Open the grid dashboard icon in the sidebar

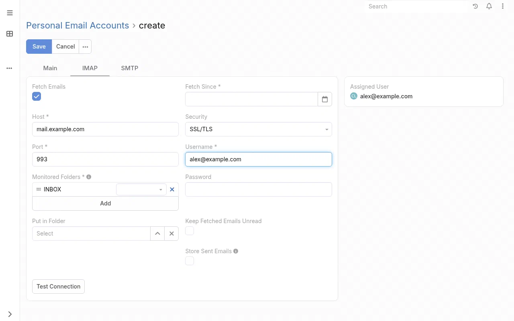(10, 34)
